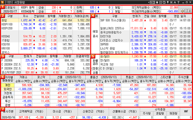Select the 코스닥150F futures row
This screenshot has width=193, height=120.
click(45, 72)
